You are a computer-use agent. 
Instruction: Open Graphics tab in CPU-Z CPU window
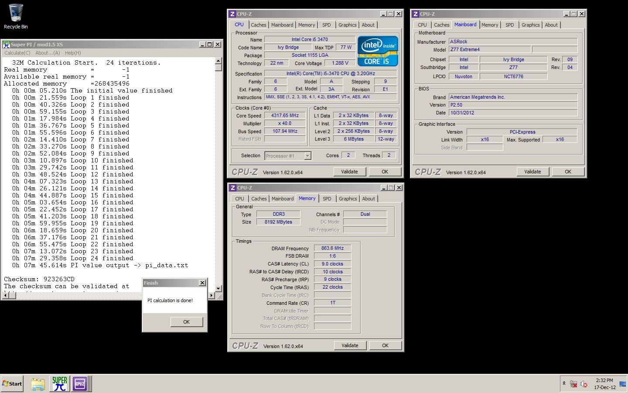click(348, 25)
